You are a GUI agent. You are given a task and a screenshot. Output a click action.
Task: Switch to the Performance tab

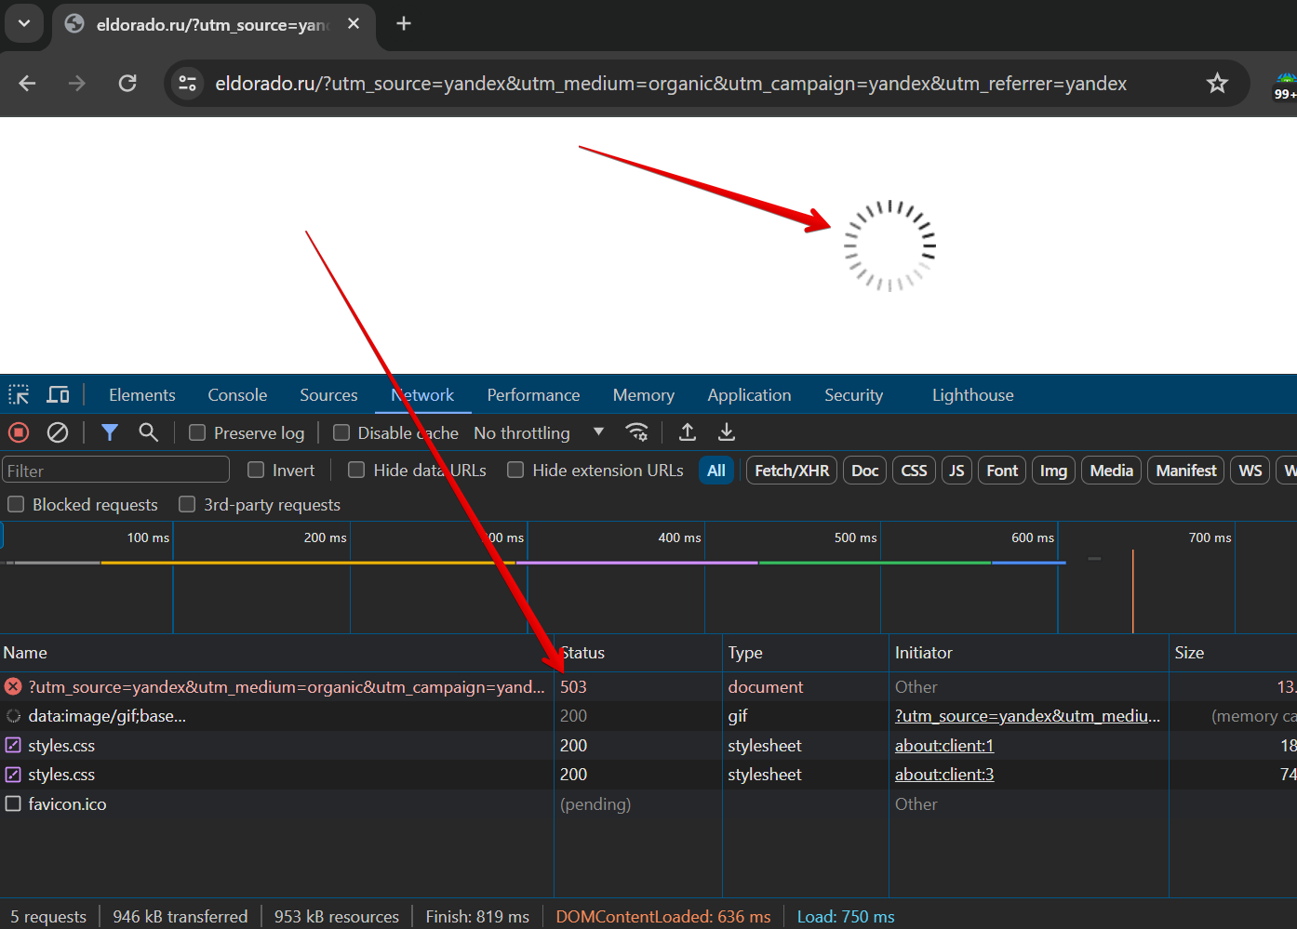[533, 395]
